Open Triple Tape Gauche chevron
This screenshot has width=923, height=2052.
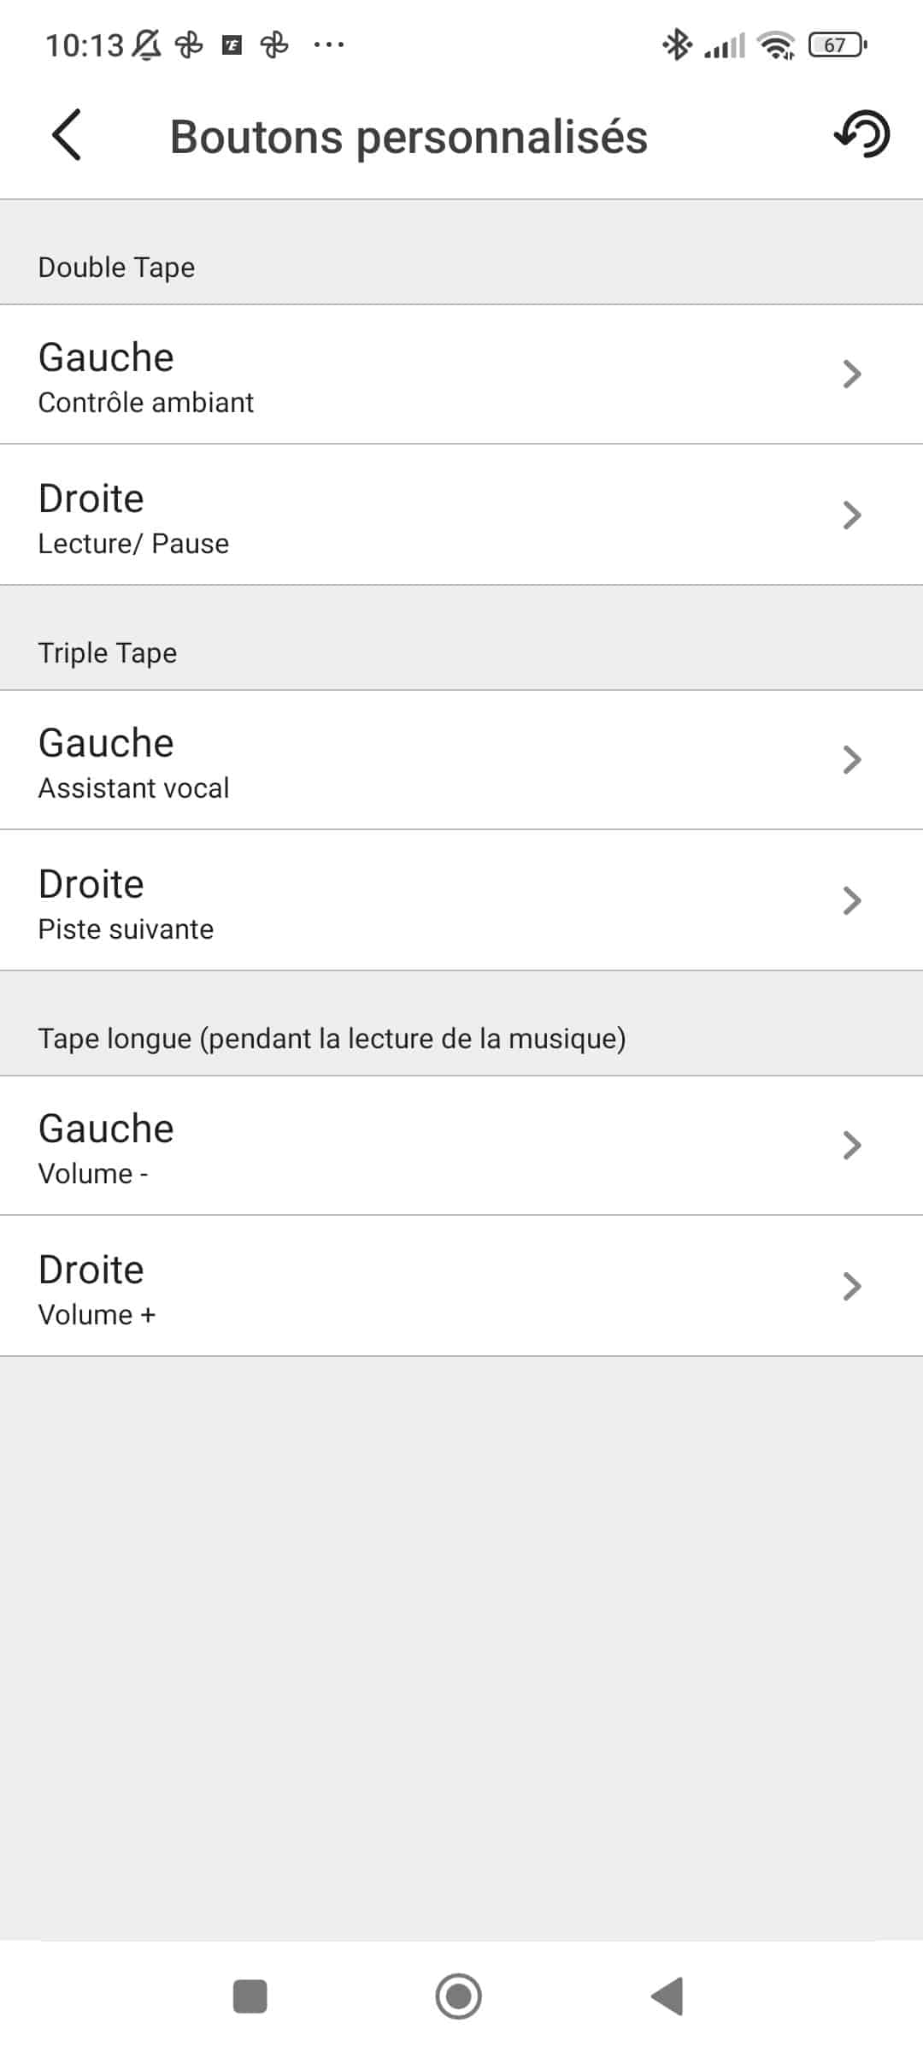click(x=851, y=760)
